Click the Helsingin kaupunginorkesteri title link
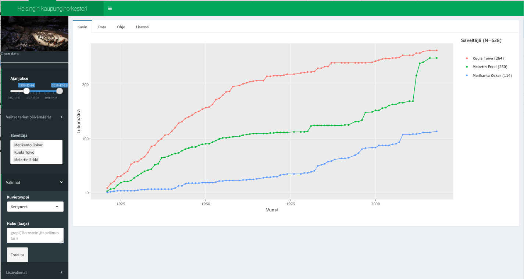The width and height of the screenshot is (524, 279). point(52,8)
